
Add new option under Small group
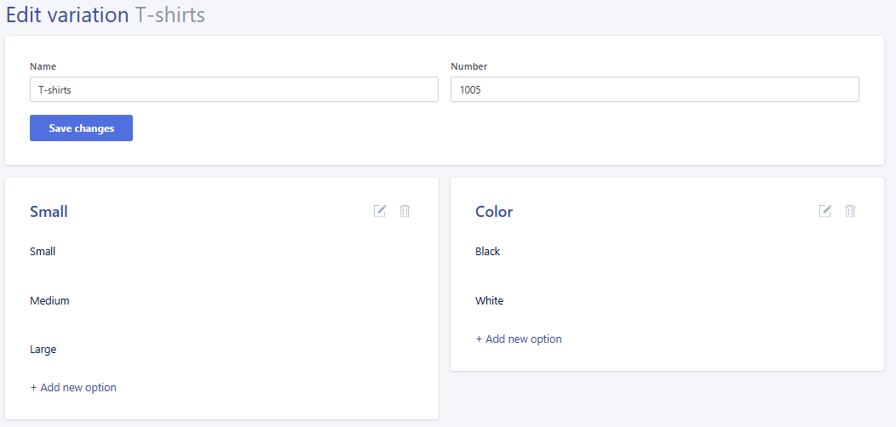(73, 388)
